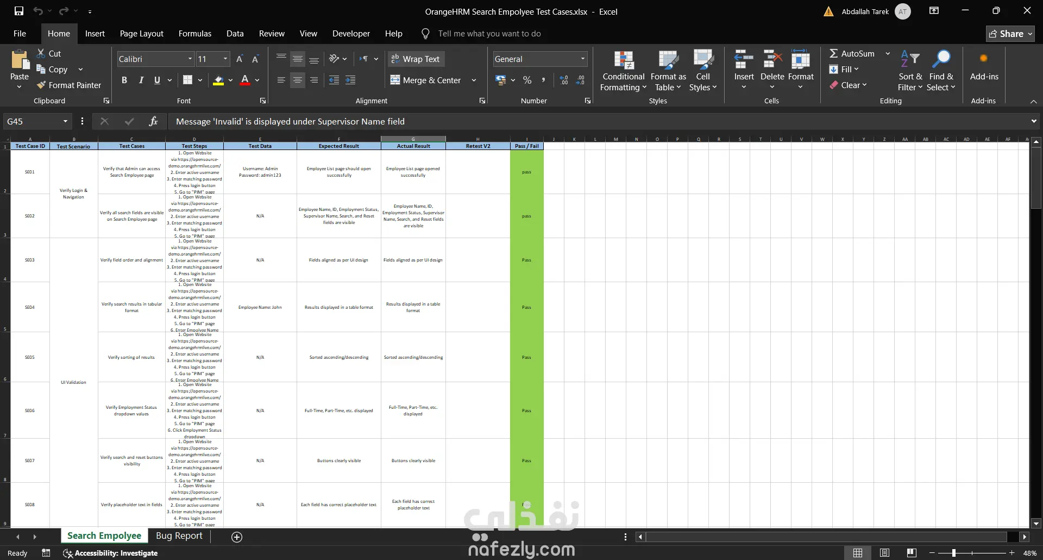Increase decimal places
This screenshot has height=560, width=1043.
pyautogui.click(x=564, y=80)
